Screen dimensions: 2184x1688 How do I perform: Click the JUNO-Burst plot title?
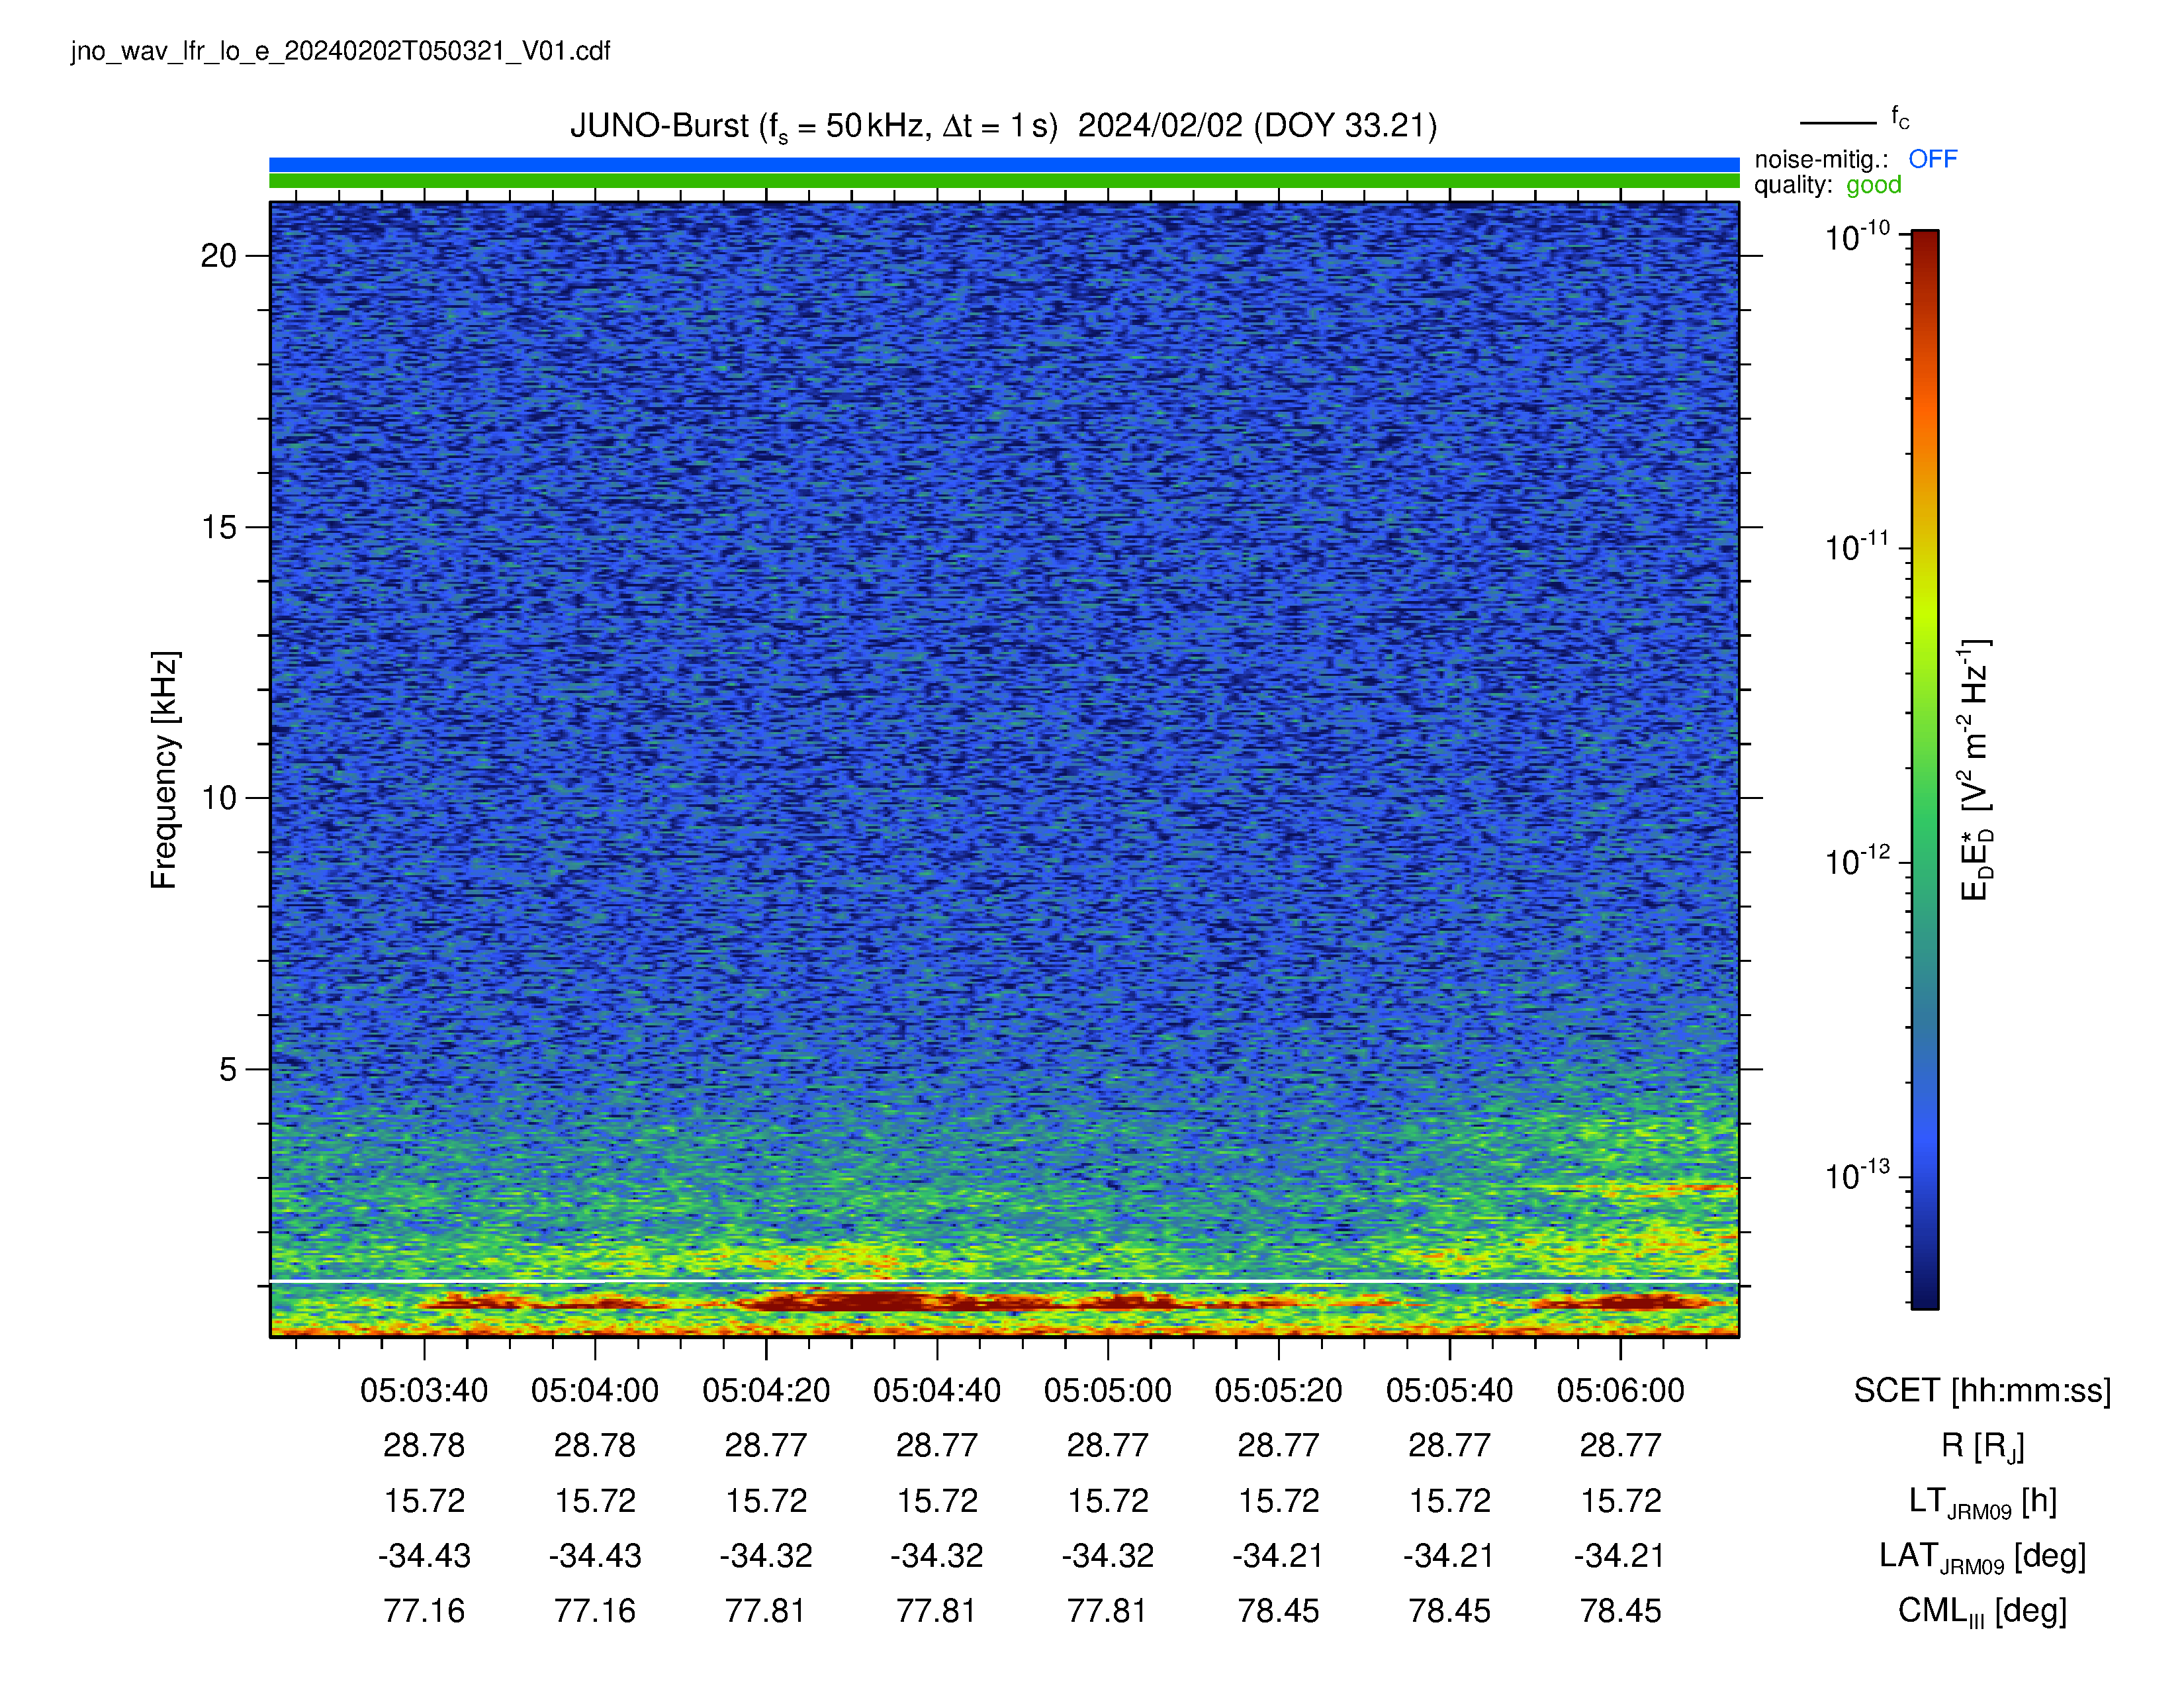[x=1003, y=126]
